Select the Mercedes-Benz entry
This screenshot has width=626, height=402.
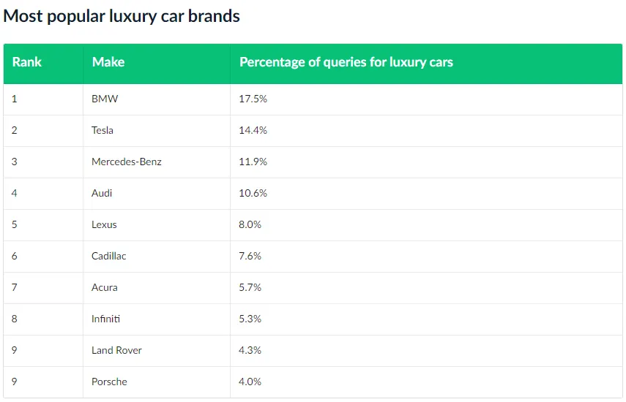point(127,162)
